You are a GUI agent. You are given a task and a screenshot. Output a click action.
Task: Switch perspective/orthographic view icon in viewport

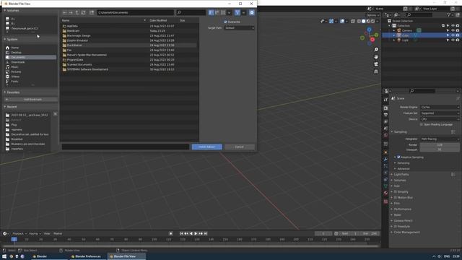coord(376,71)
